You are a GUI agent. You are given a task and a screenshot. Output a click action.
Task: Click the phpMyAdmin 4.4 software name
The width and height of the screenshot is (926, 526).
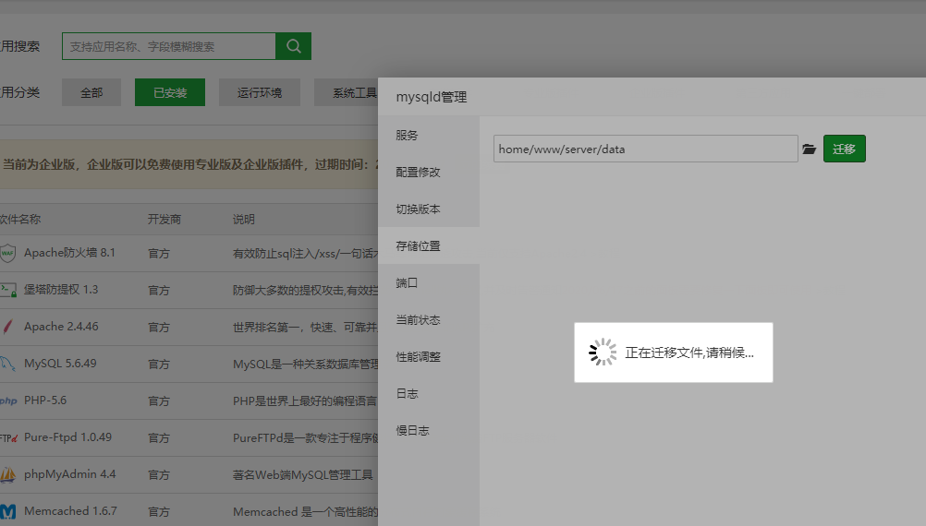click(69, 474)
